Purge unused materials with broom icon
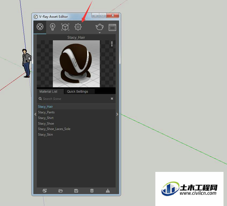Viewport: 227px width, 206px height. [108, 191]
